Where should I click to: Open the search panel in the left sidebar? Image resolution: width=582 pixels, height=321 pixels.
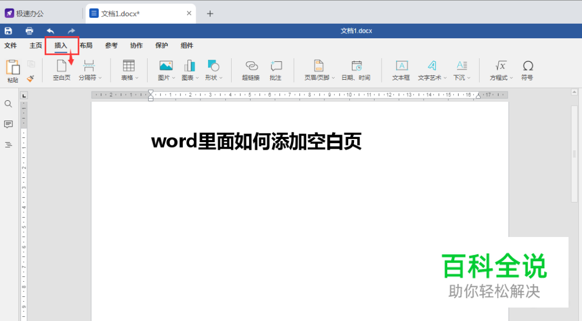(x=8, y=103)
